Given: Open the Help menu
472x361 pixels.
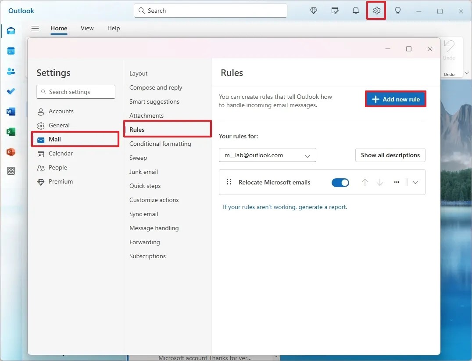Looking at the screenshot, I should [x=114, y=28].
